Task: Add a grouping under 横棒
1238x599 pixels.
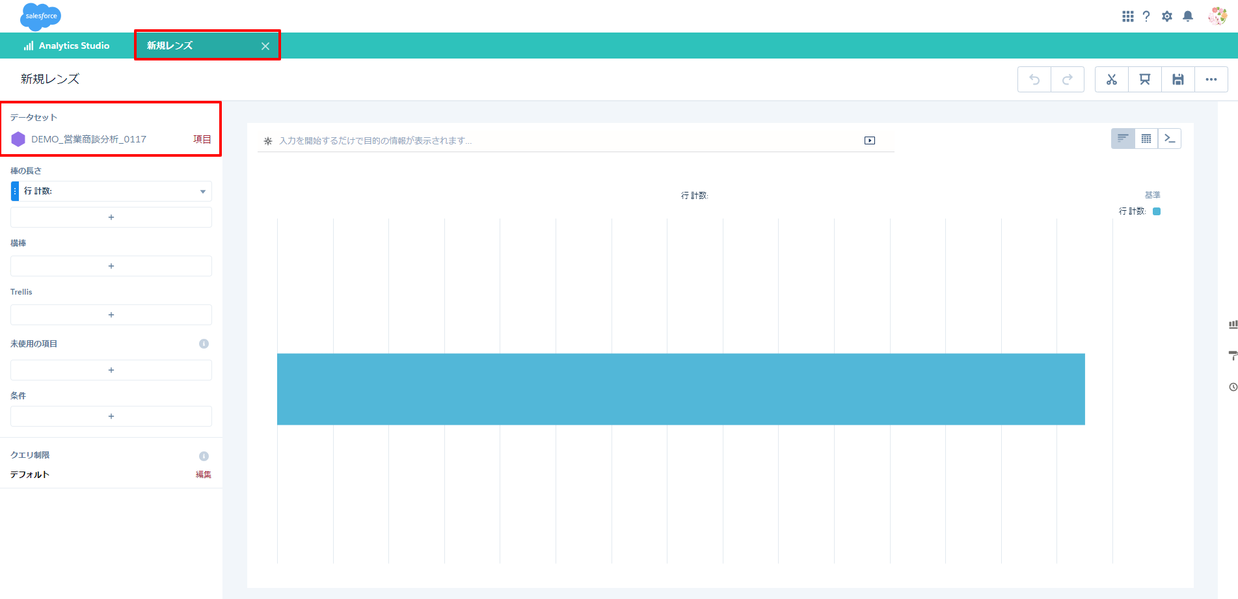Action: (x=111, y=266)
